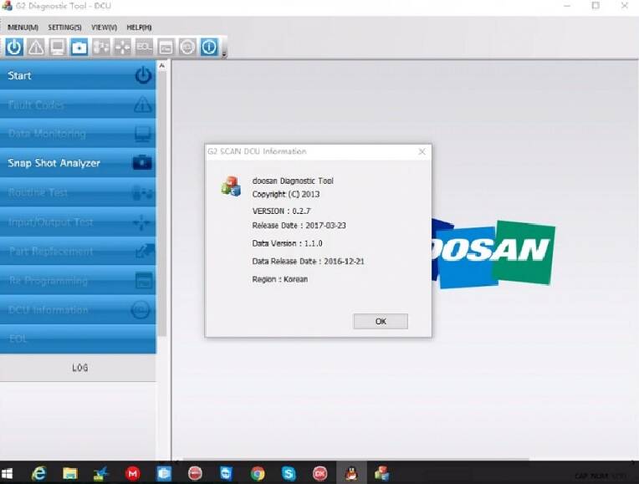Viewport: 639px width, 484px height.
Task: Click the horizontal scrollbar below the main area
Action: [355, 460]
